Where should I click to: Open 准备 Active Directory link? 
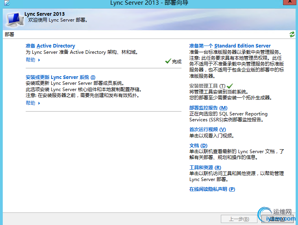(x=50, y=46)
